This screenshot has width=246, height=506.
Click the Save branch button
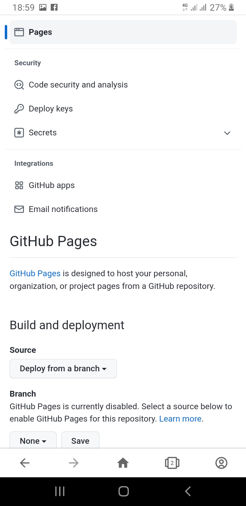[80, 440]
